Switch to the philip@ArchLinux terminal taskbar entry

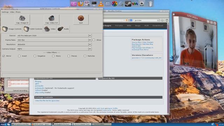click(x=62, y=125)
